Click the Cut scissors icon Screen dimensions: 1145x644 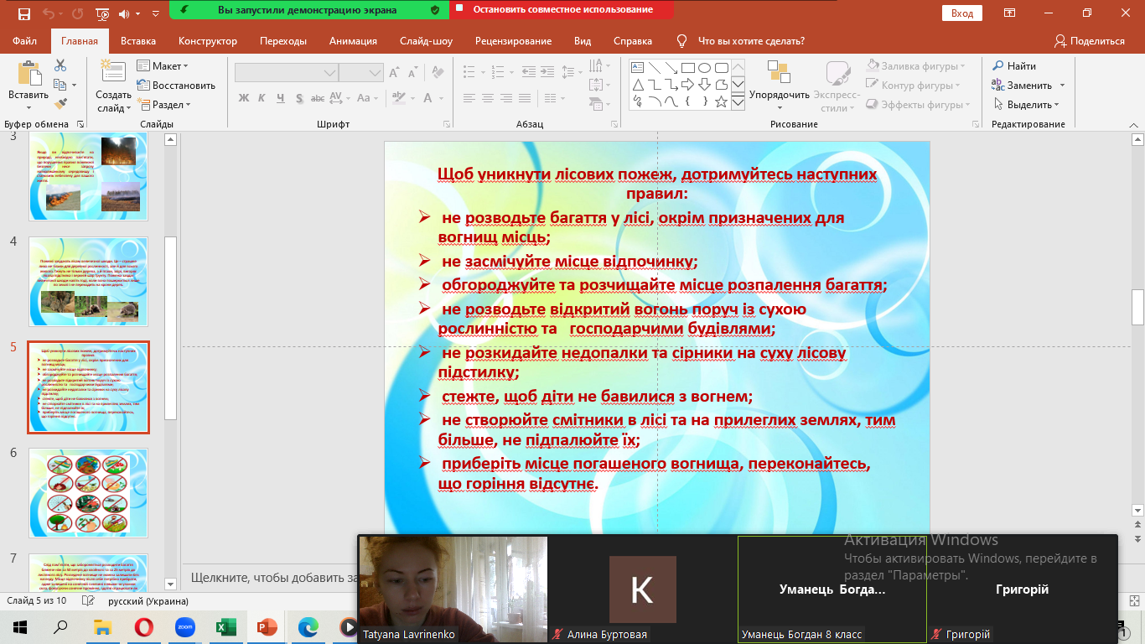coord(60,65)
